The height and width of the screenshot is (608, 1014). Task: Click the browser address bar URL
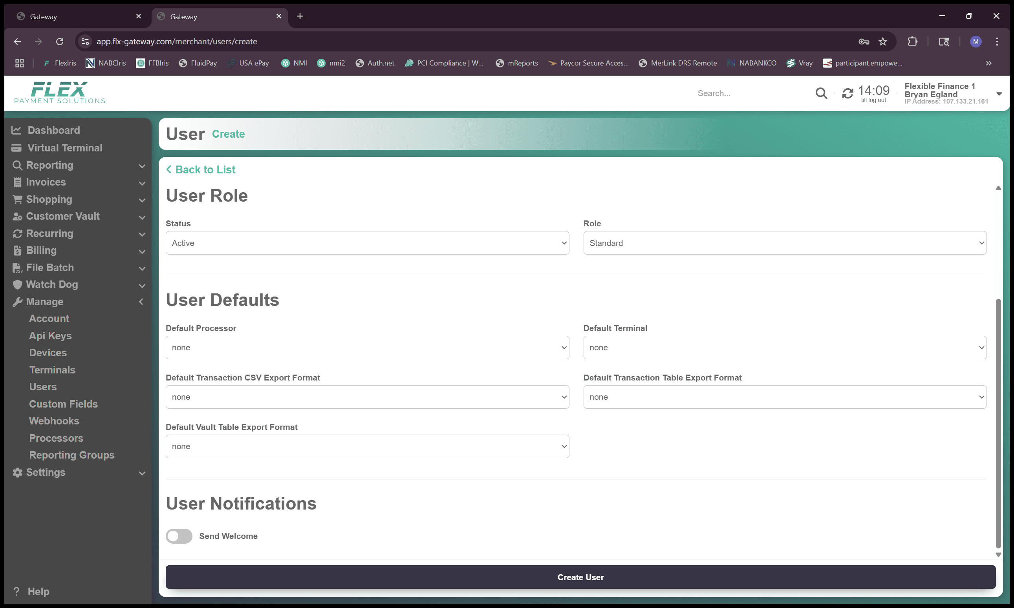pyautogui.click(x=177, y=41)
